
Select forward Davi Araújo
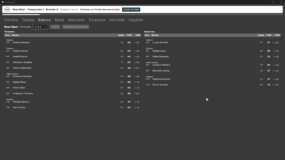(73, 107)
